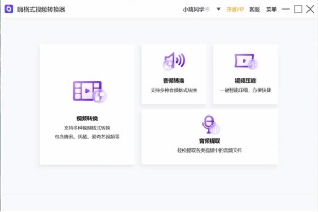Screen dimensions: 318x212
Task: Click the 音频转换 speaker icon
Action: [173, 61]
